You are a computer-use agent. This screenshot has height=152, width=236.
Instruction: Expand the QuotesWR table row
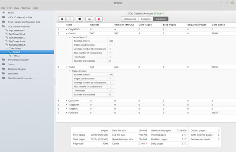[x=66, y=101]
